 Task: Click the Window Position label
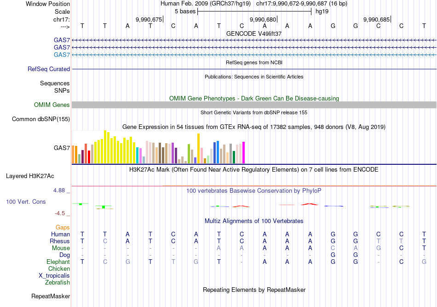pos(48,4)
